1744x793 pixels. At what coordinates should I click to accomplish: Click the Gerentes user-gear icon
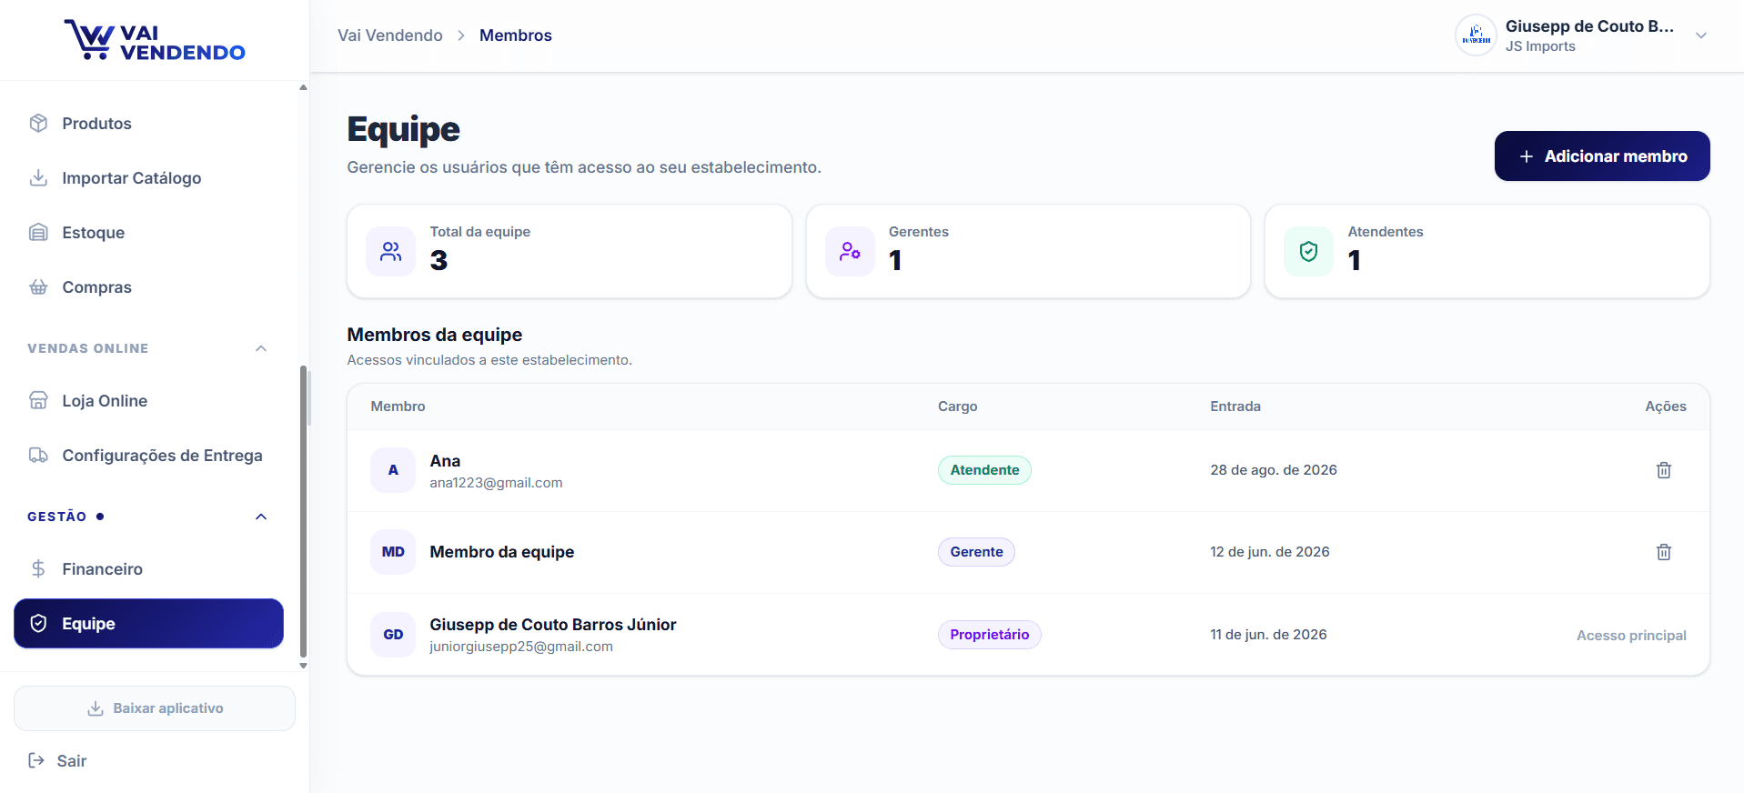click(850, 251)
